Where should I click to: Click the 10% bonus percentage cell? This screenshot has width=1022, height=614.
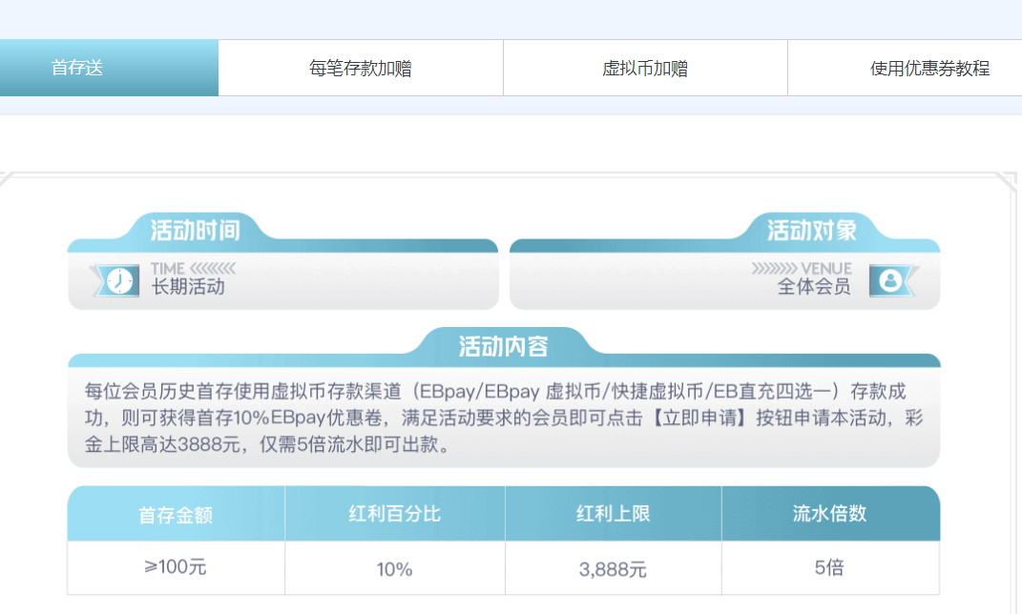(x=395, y=569)
